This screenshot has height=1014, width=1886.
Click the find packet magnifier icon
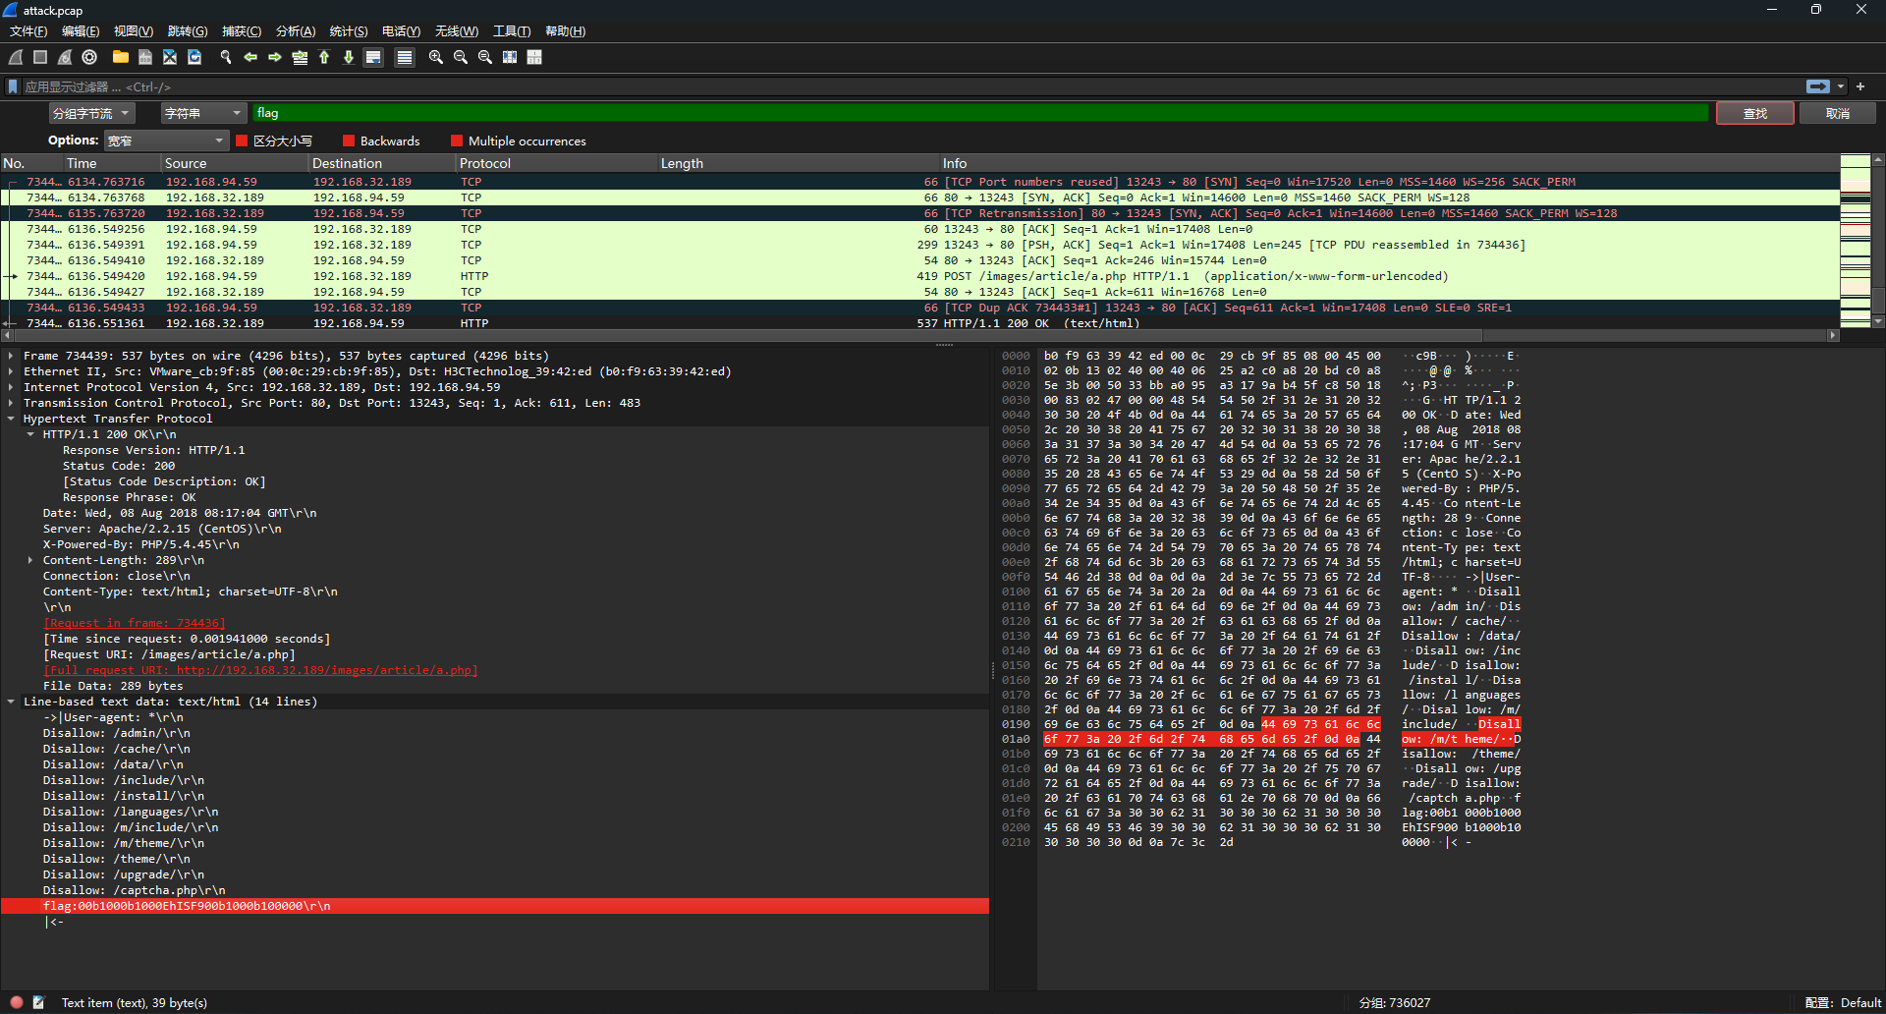225,57
